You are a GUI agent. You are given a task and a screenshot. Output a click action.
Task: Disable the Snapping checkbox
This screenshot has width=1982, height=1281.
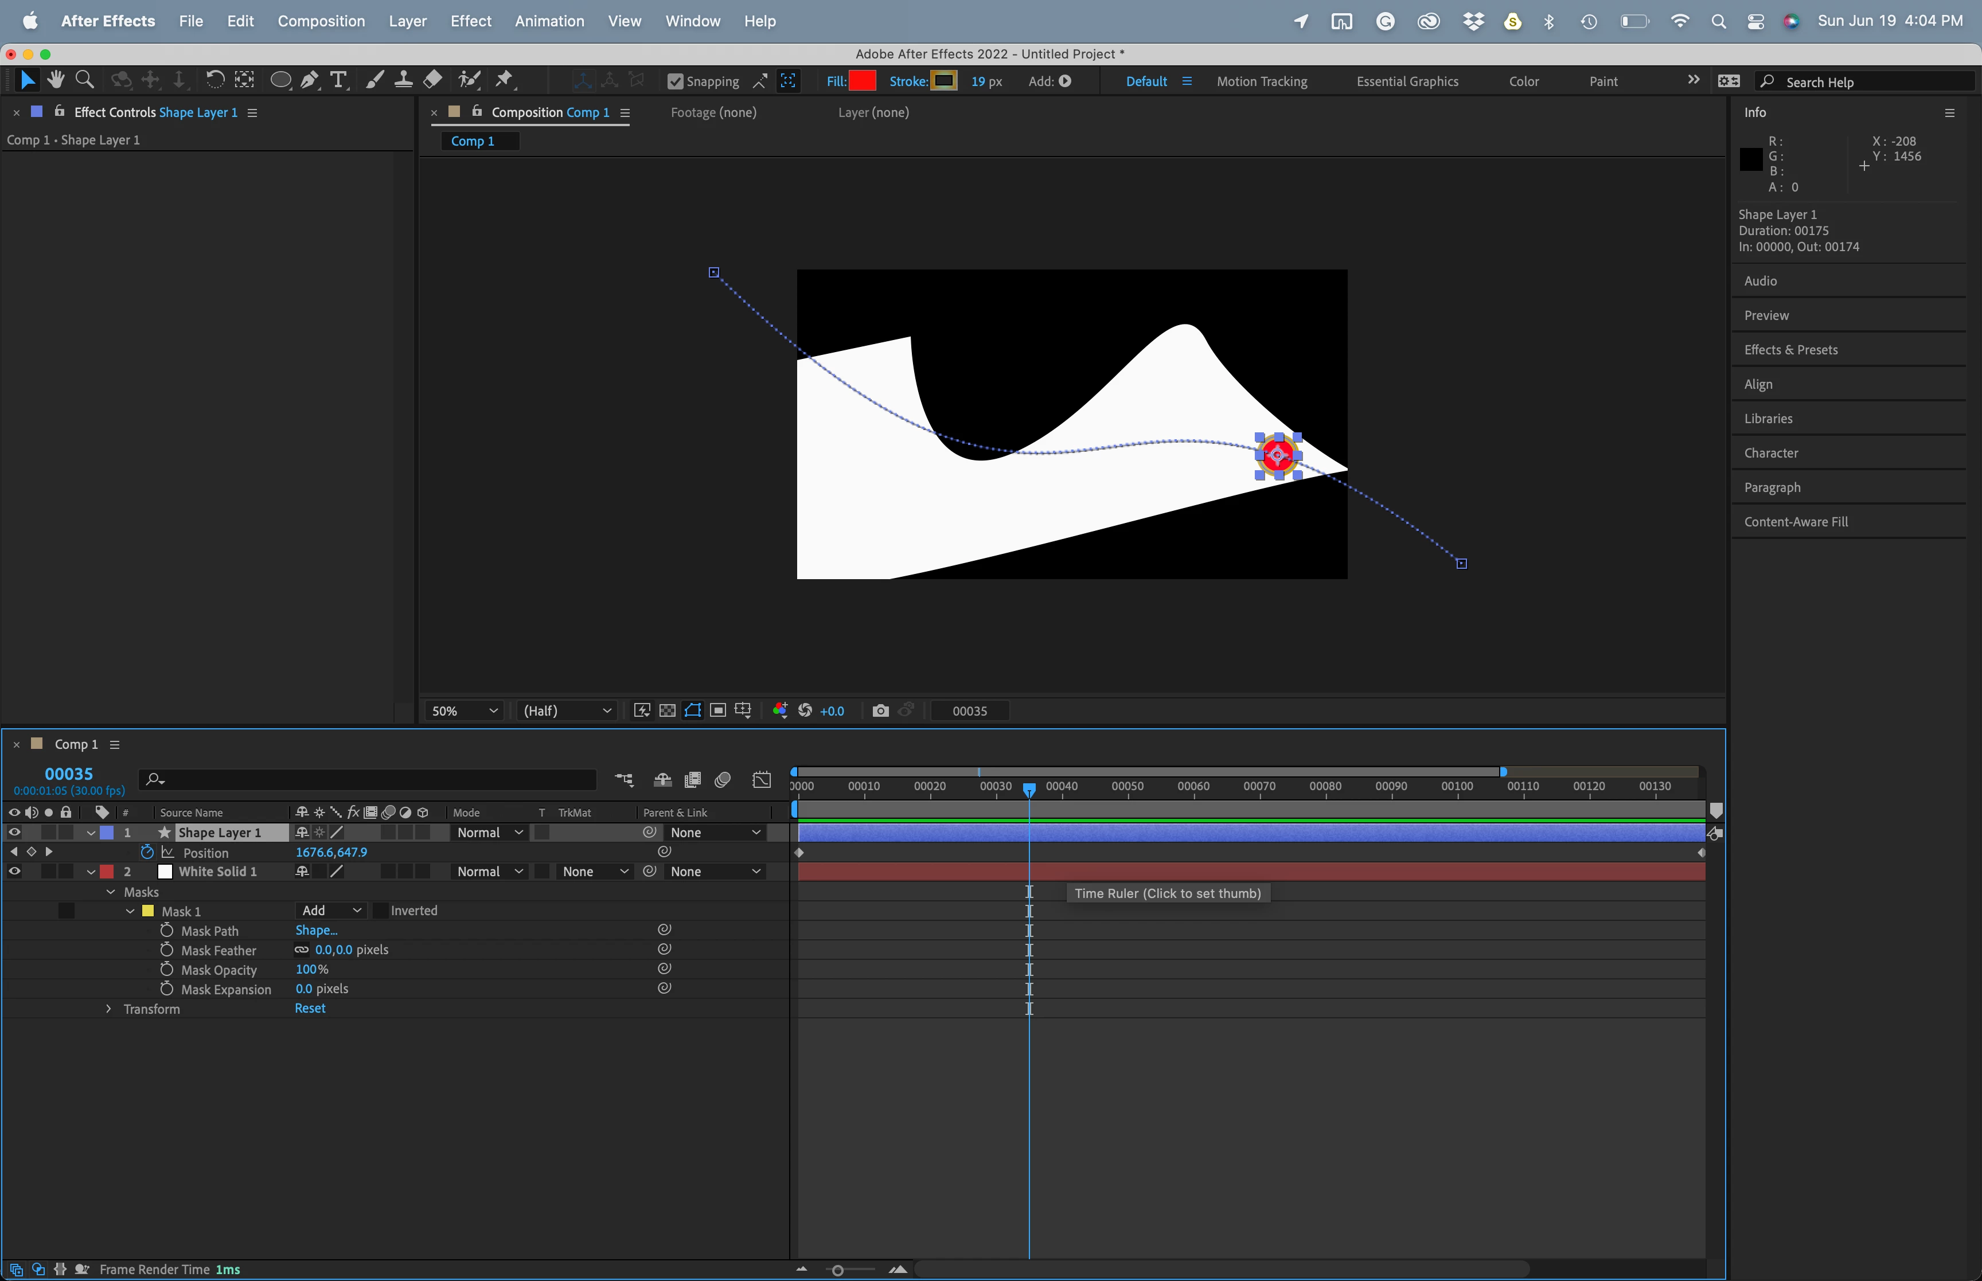pos(676,81)
